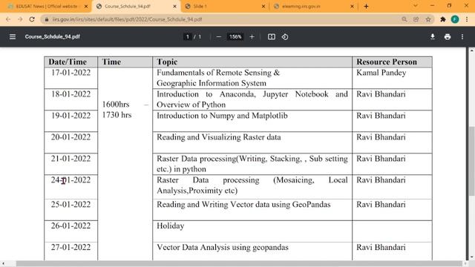Click Reading and Visualizing Raster data
This screenshot has width=475, height=267.
(x=219, y=137)
